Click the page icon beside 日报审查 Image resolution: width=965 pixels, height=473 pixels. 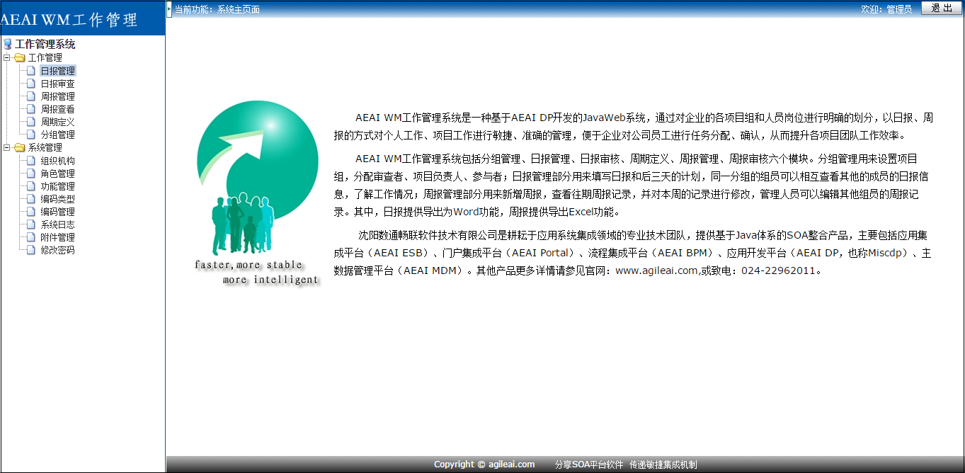31,84
